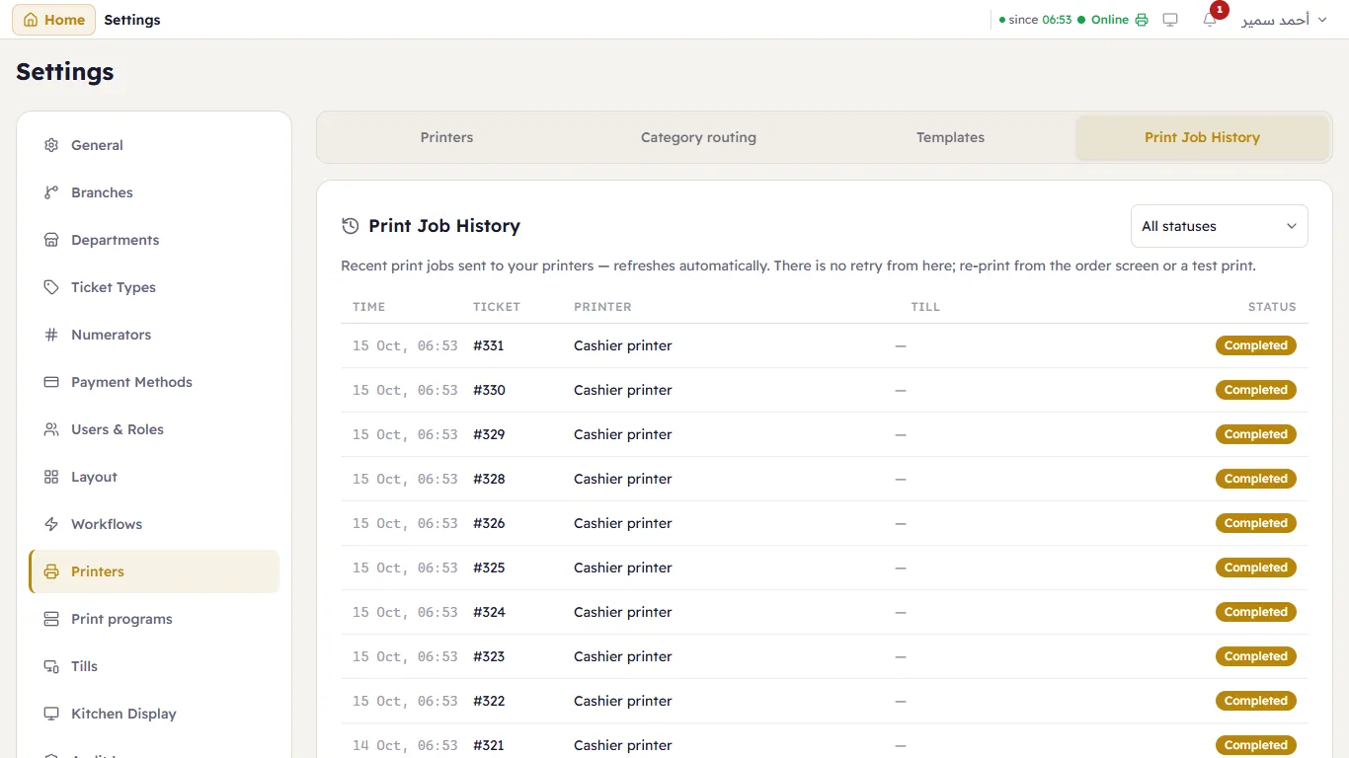Click the Users & Roles people icon
The width and height of the screenshot is (1349, 758).
click(51, 429)
